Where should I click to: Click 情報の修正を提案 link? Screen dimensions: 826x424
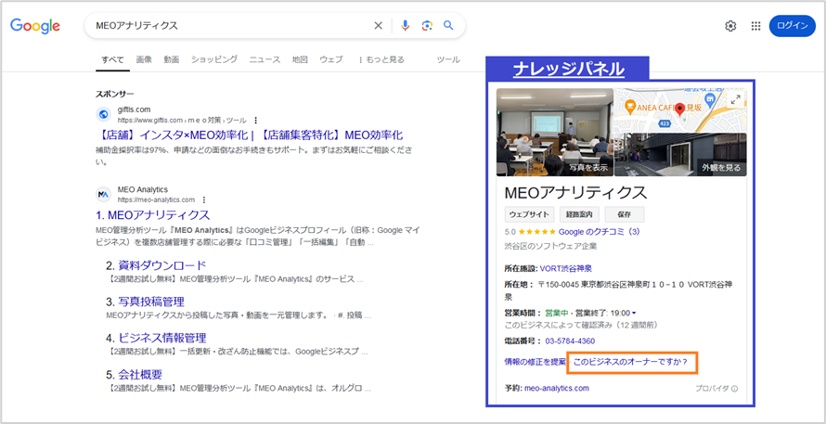pos(536,363)
